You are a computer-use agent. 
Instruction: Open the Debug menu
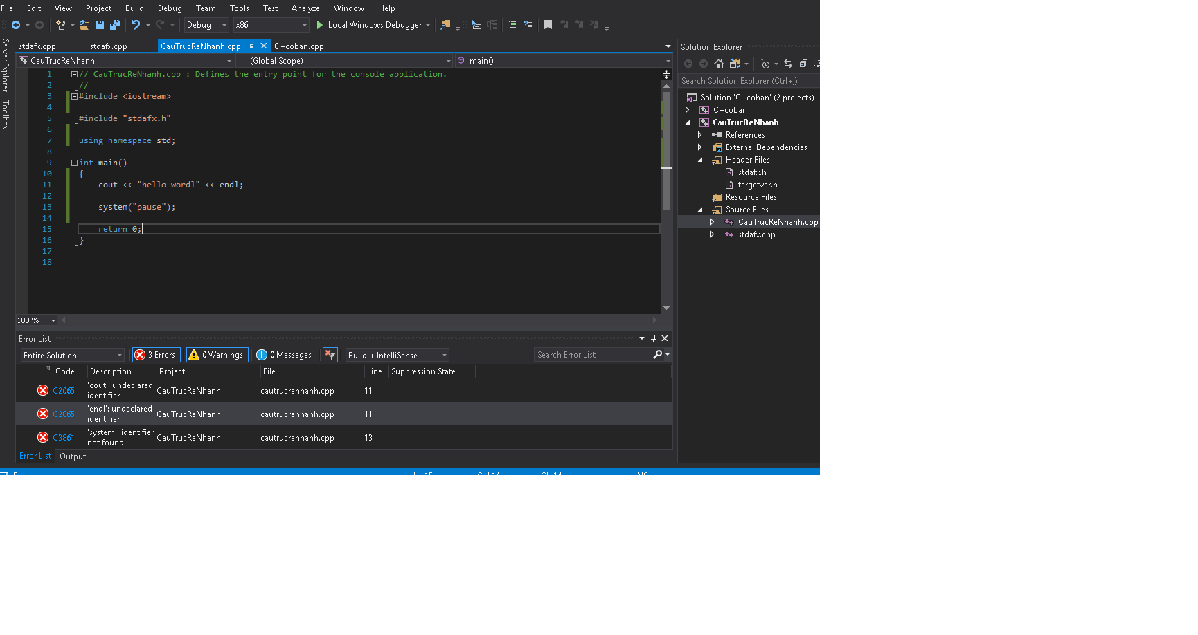[169, 8]
